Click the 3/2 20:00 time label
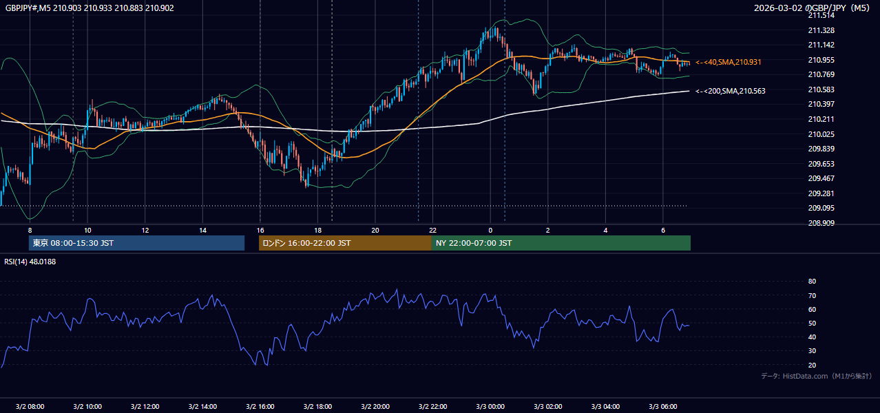The image size is (880, 413). coord(375,407)
